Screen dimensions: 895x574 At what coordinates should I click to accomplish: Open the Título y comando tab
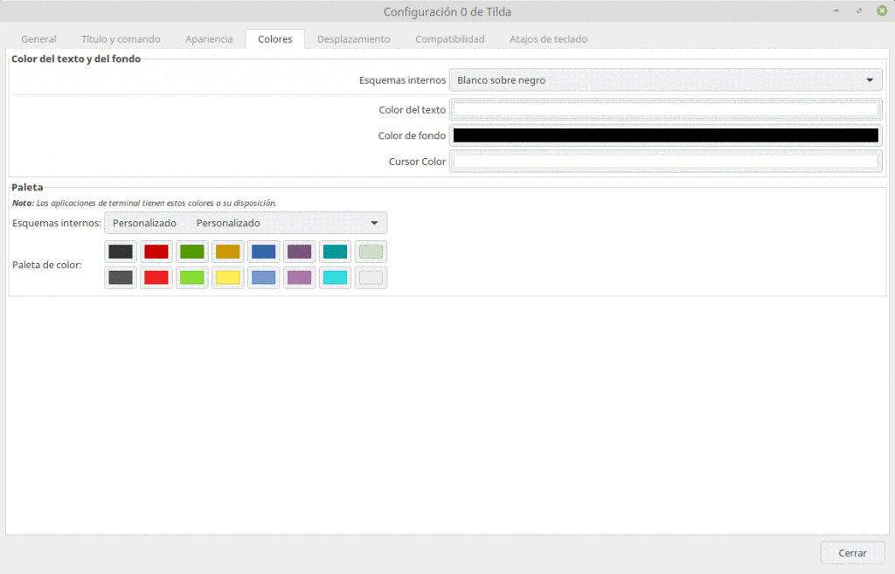(120, 38)
